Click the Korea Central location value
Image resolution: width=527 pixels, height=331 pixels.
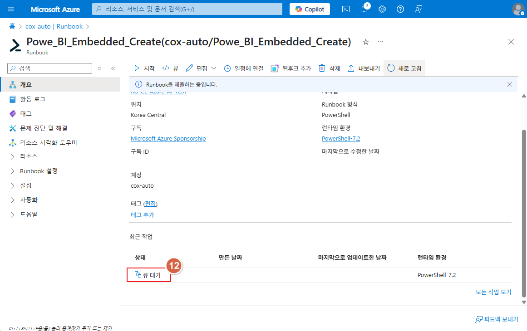148,115
